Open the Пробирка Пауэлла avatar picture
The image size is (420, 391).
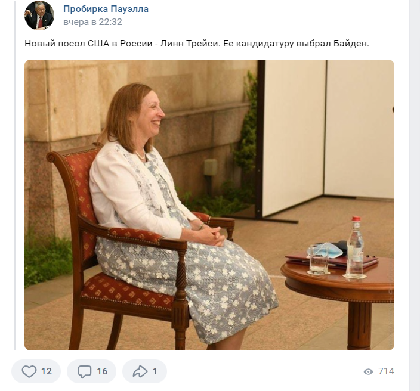point(39,15)
